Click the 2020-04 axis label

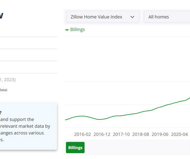179,134
